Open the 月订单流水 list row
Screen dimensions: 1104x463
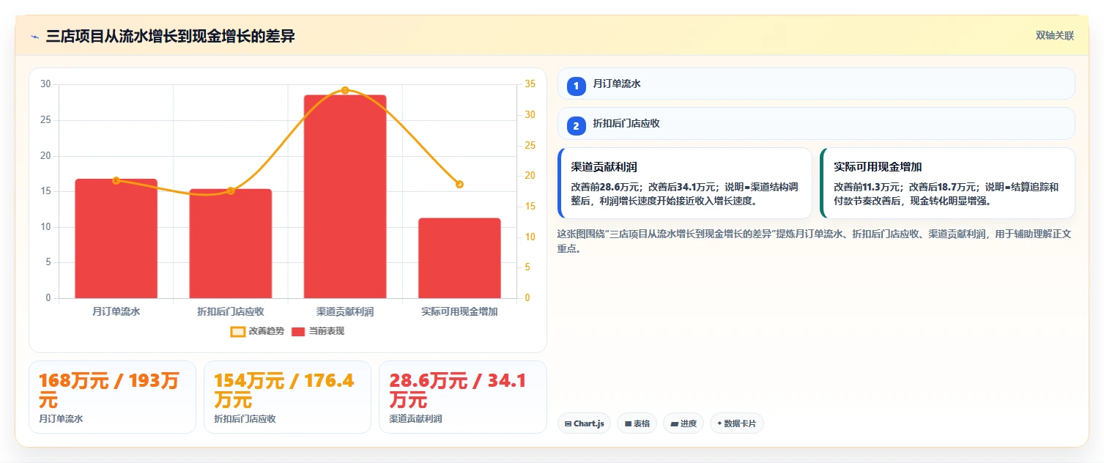[816, 84]
